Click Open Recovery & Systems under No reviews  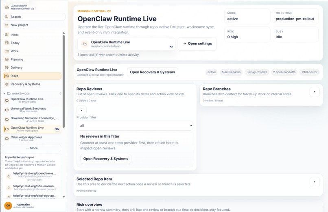[106, 159]
